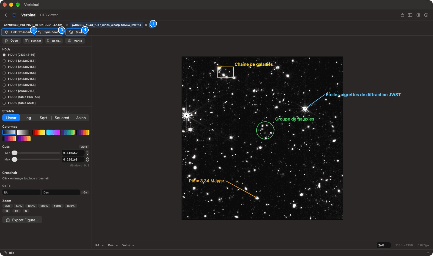The image size is (433, 256).
Task: Open the info icon in title bar
Action: pyautogui.click(x=426, y=15)
